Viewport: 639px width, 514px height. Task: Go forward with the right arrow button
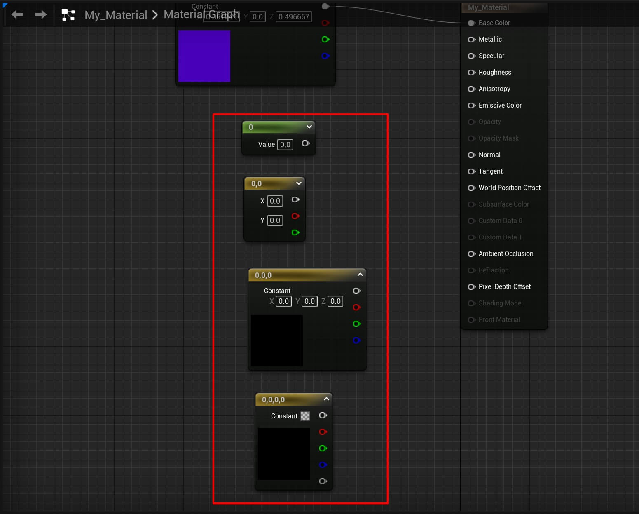pos(41,15)
